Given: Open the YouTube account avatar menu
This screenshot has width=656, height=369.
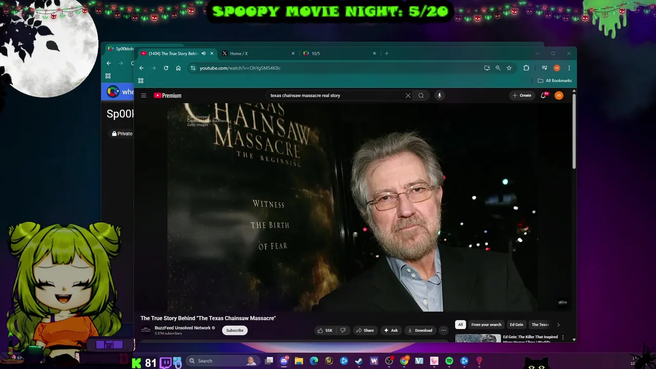Looking at the screenshot, I should [559, 95].
